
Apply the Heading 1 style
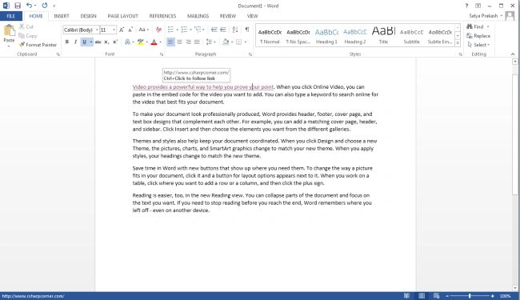coord(326,36)
